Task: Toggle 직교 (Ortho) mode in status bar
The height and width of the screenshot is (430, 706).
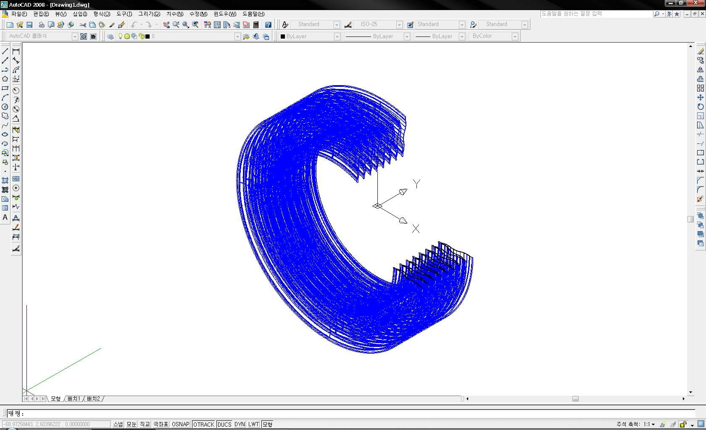Action: tap(145, 424)
